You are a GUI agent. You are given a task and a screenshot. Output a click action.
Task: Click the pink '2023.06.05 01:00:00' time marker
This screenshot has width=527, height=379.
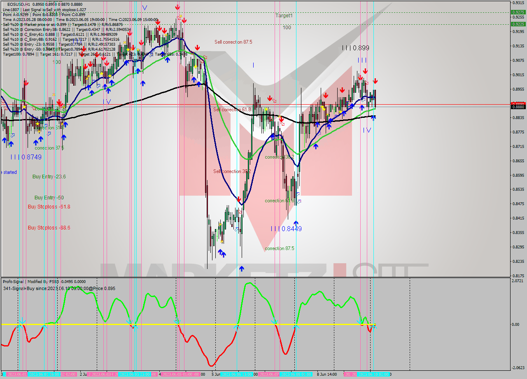click(181, 374)
